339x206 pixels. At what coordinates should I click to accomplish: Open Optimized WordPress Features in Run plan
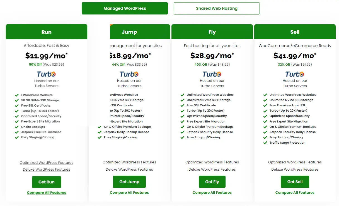click(47, 163)
